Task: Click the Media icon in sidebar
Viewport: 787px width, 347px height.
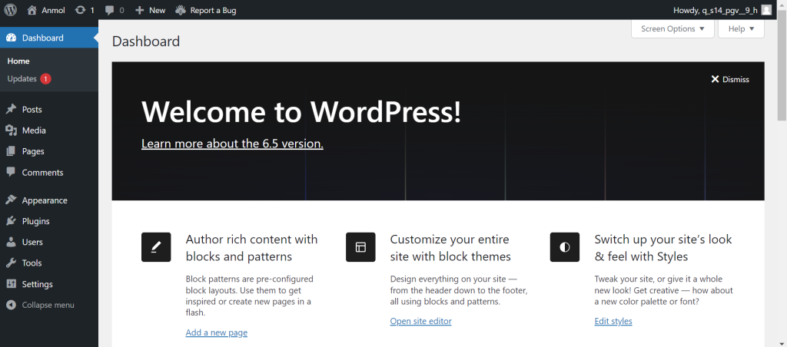Action: pyautogui.click(x=11, y=131)
